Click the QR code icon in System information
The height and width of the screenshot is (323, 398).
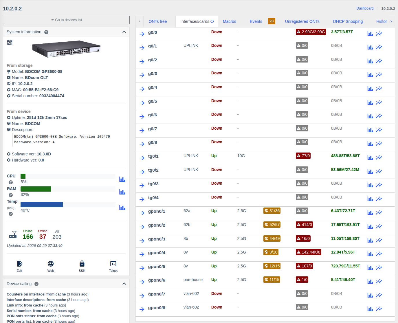[10, 43]
